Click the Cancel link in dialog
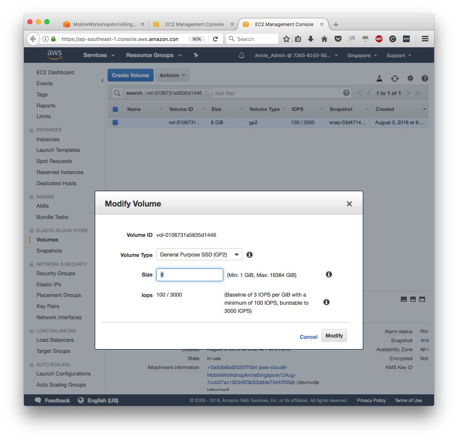 coord(309,337)
